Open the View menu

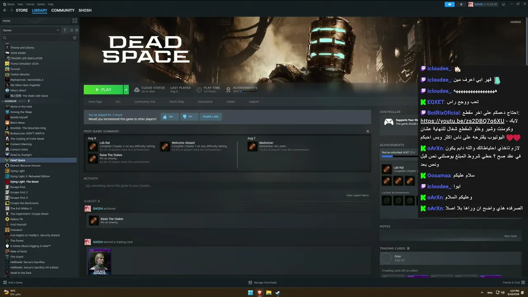coord(20,4)
